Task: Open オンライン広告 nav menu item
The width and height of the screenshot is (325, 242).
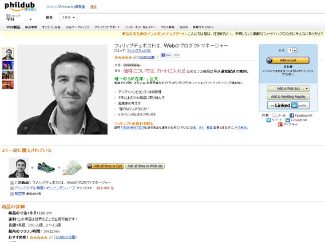Action: [x=51, y=27]
